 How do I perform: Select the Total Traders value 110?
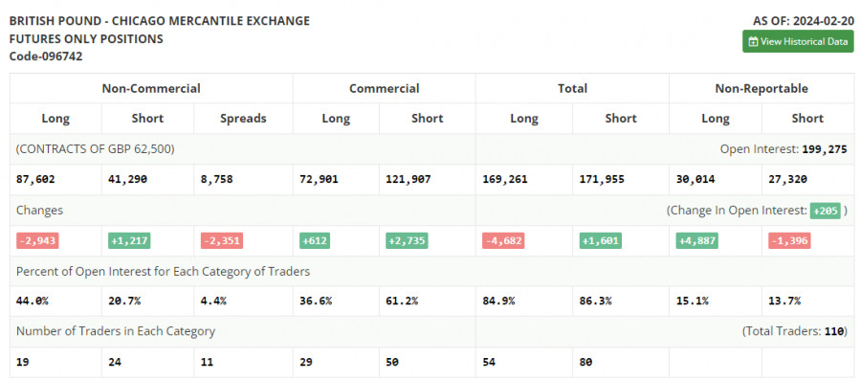[833, 332]
